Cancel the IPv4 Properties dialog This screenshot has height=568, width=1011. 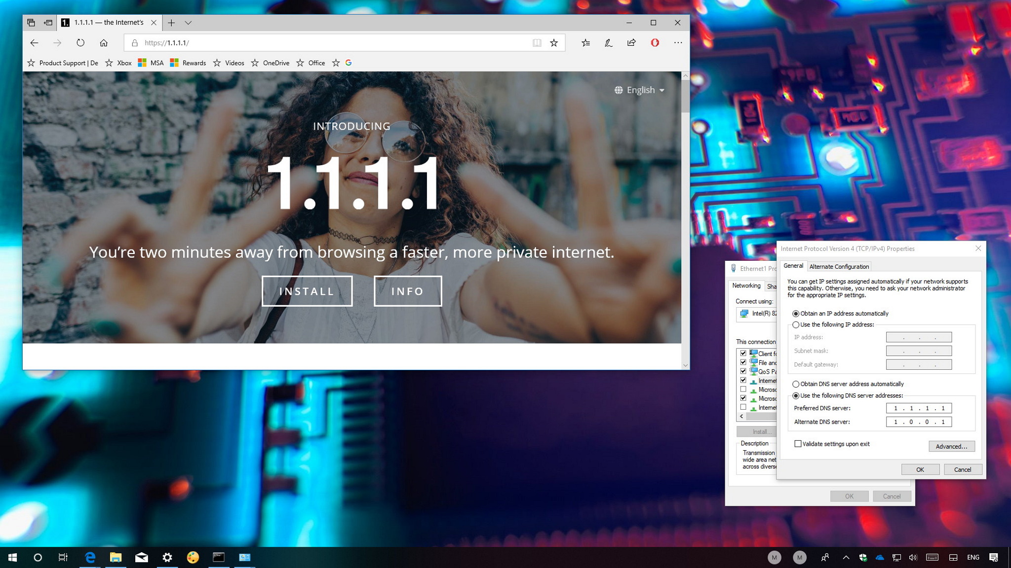click(963, 470)
